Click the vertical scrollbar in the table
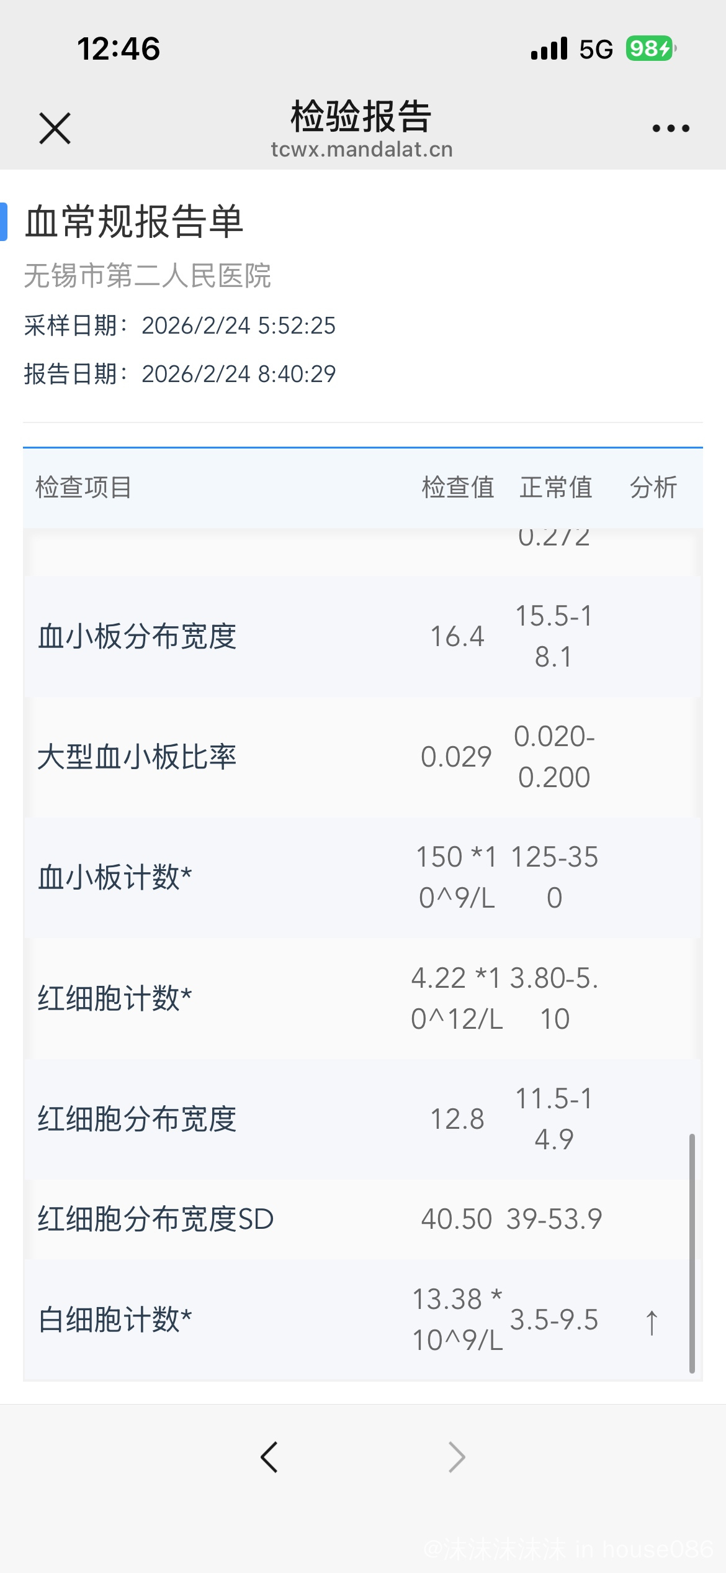Image resolution: width=726 pixels, height=1573 pixels. pos(692,1252)
